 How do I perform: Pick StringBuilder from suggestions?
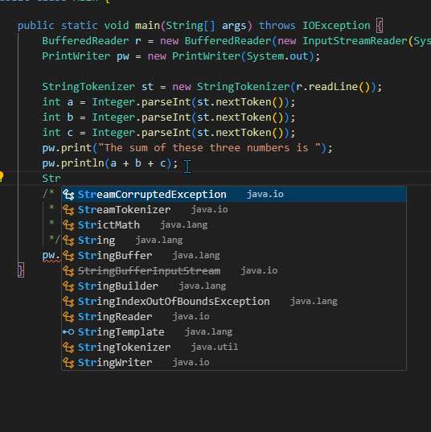pos(234,286)
